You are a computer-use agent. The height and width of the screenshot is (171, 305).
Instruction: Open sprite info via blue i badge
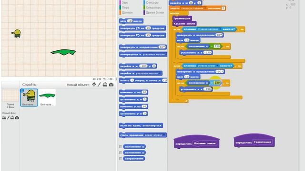[22, 91]
